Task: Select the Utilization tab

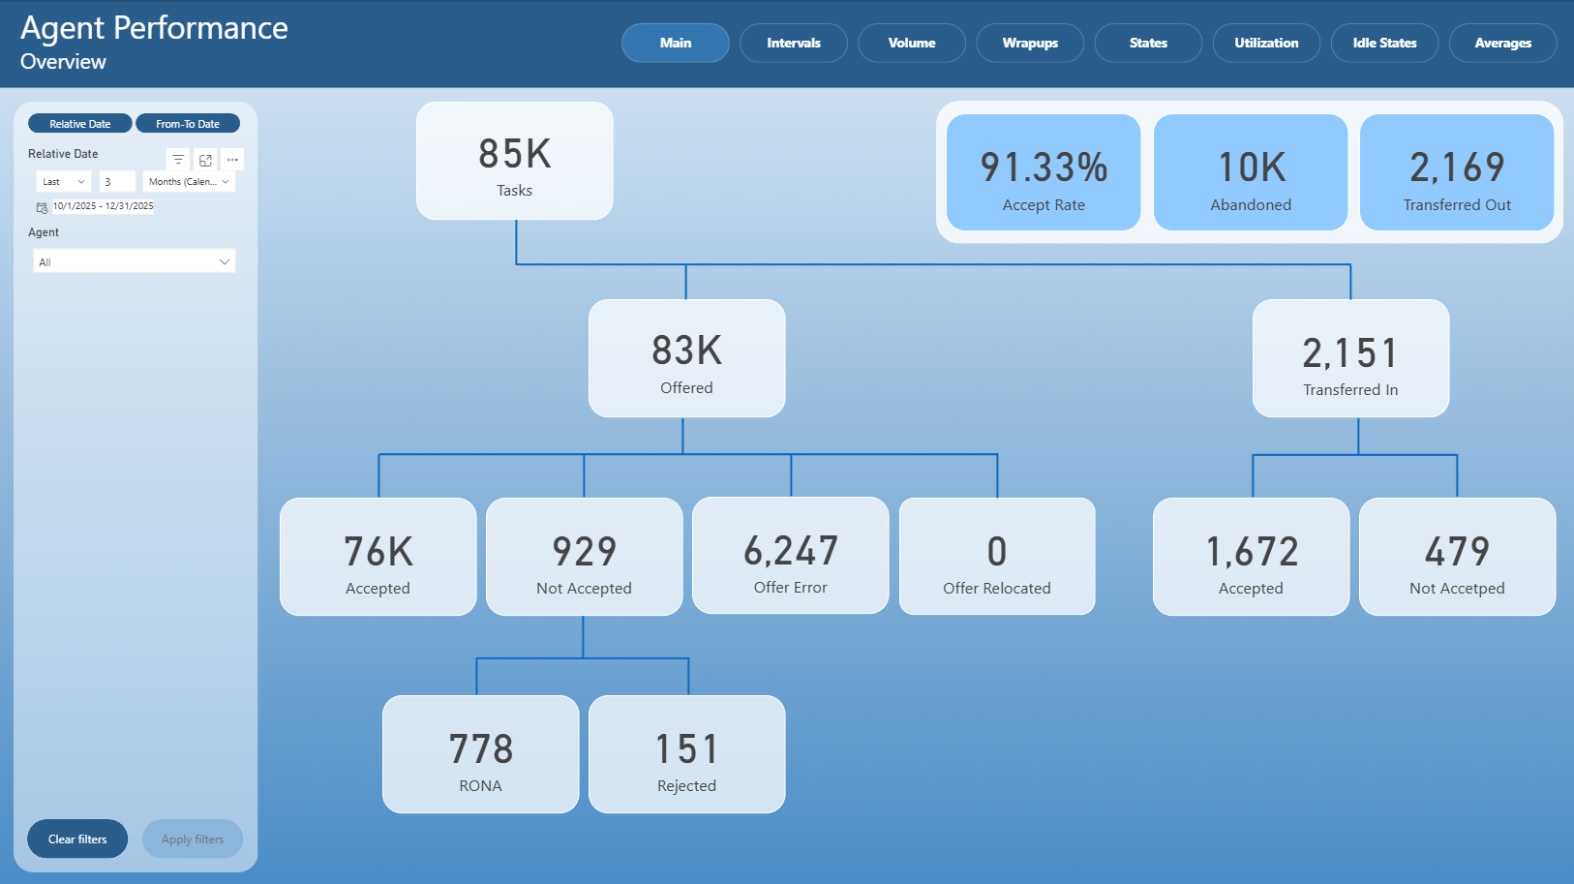Action: click(x=1266, y=43)
